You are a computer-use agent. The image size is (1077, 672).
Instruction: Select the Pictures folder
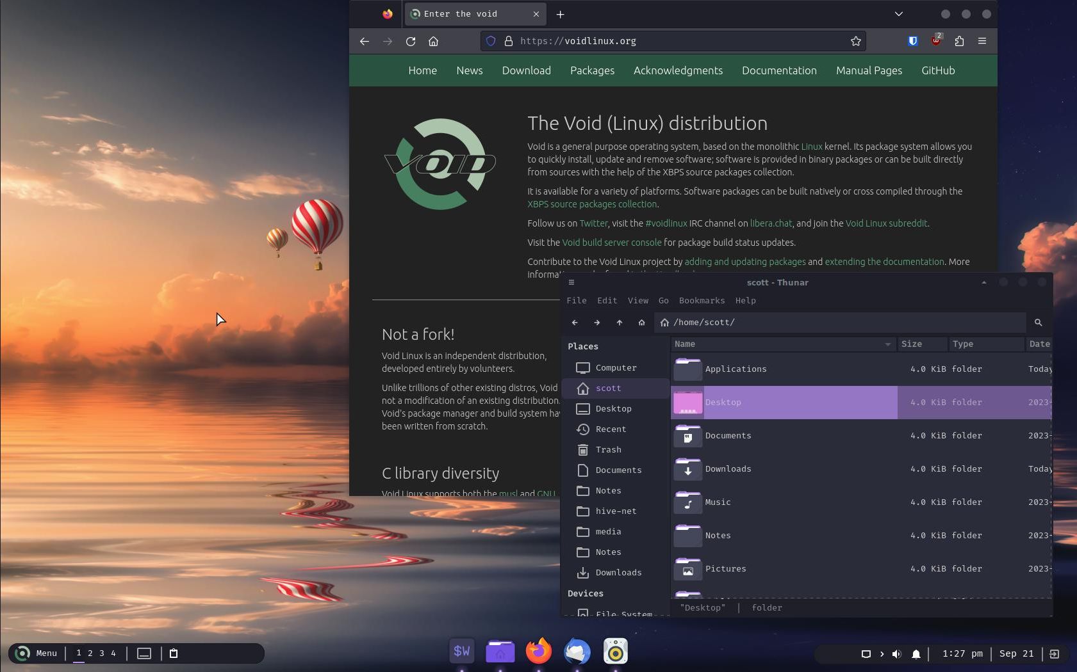(x=861, y=569)
